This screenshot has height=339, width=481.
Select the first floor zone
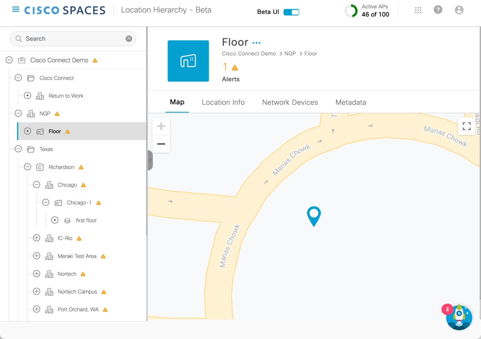click(x=86, y=220)
